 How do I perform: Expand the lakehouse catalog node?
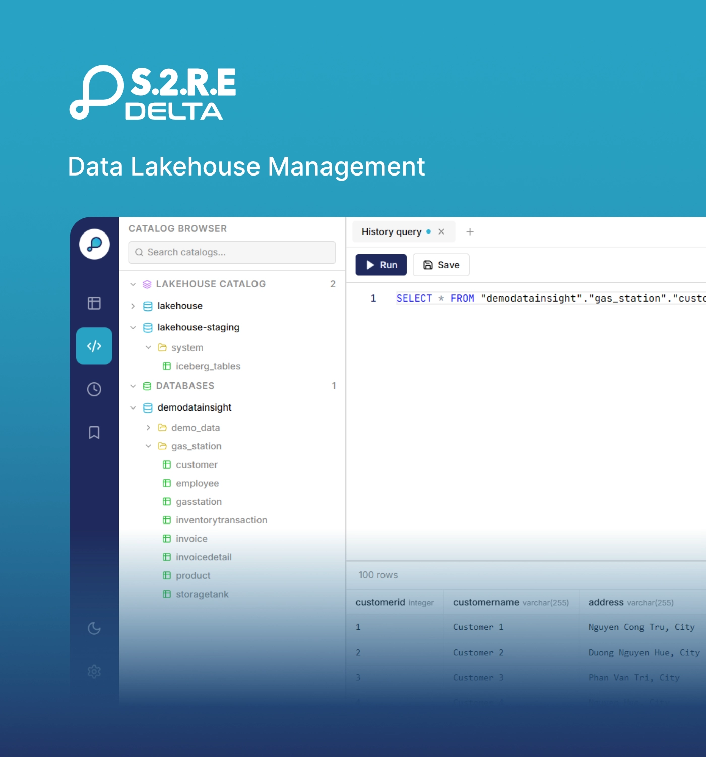point(133,306)
